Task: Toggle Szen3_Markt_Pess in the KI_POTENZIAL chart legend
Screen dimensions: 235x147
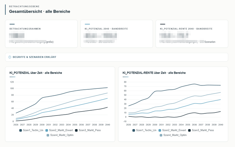Action: 88,130
